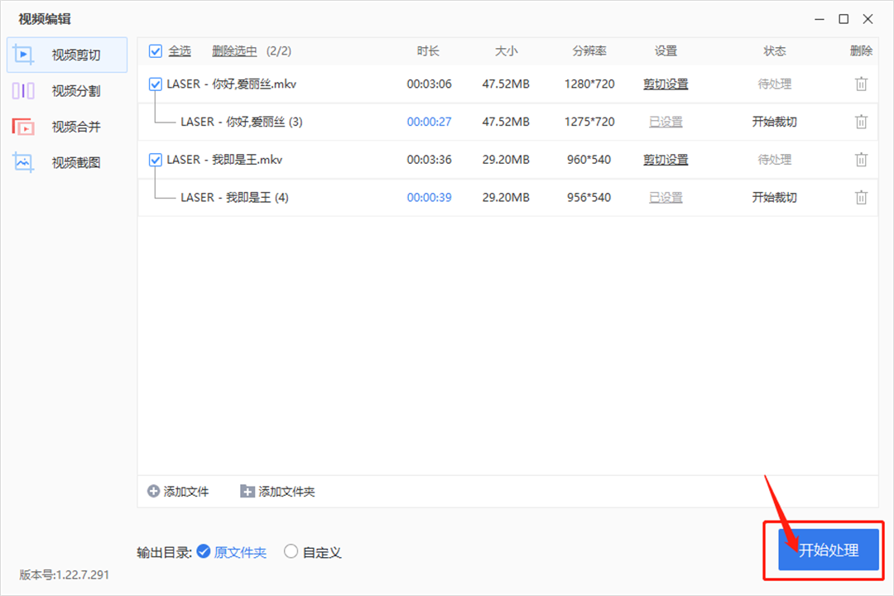
Task: Delete clip 我即是王 (4) with trash icon
Action: (x=861, y=198)
